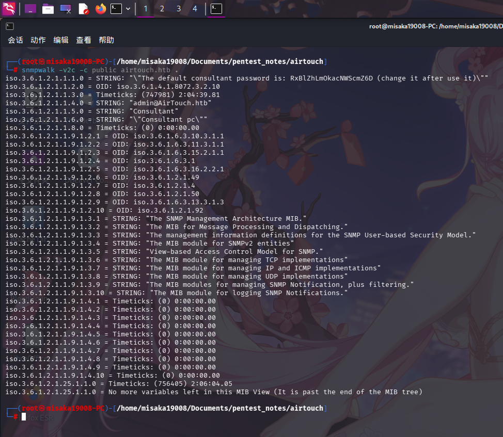Place cursor at the bottom shell prompt
This screenshot has height=437, width=503.
point(23,416)
